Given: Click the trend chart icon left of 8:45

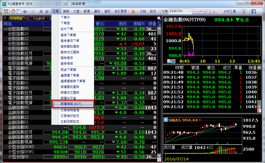Looking at the screenshot, I should pos(169,61).
